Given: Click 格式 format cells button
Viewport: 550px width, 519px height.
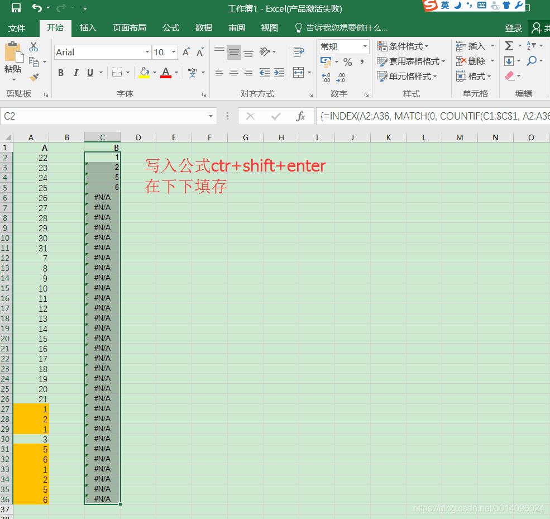Looking at the screenshot, I should click(x=474, y=76).
